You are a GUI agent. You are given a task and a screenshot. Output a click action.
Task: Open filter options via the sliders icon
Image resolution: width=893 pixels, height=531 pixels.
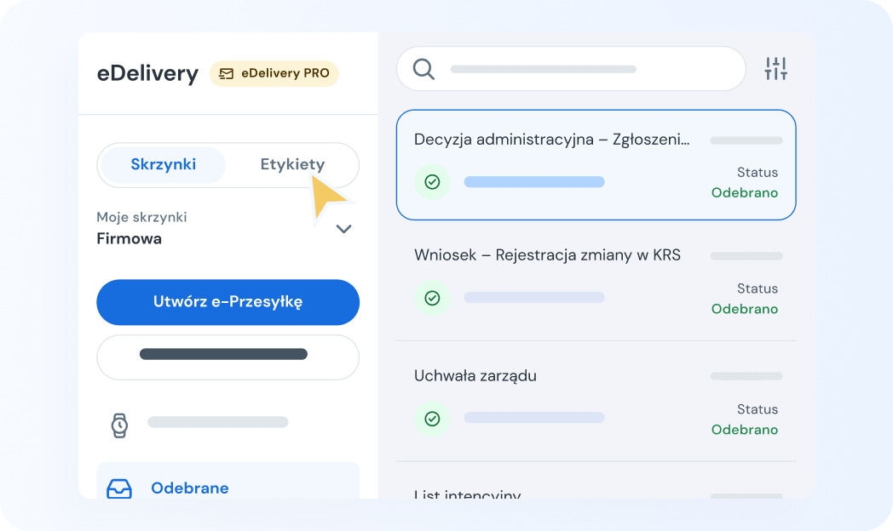click(776, 70)
